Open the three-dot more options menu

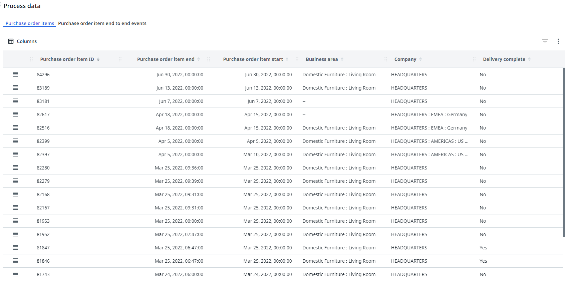pos(558,41)
